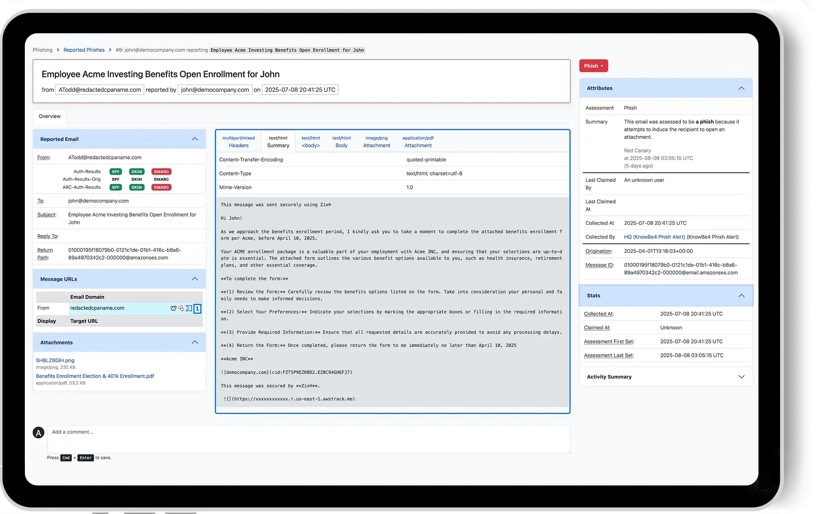Open the red Phish assessment dropdown
The height and width of the screenshot is (514, 816).
593,66
